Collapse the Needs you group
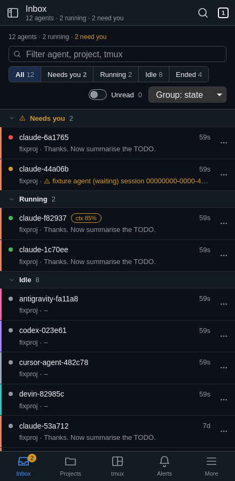The height and width of the screenshot is (481, 235). coord(12,119)
